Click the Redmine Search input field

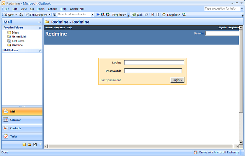pos(222,33)
